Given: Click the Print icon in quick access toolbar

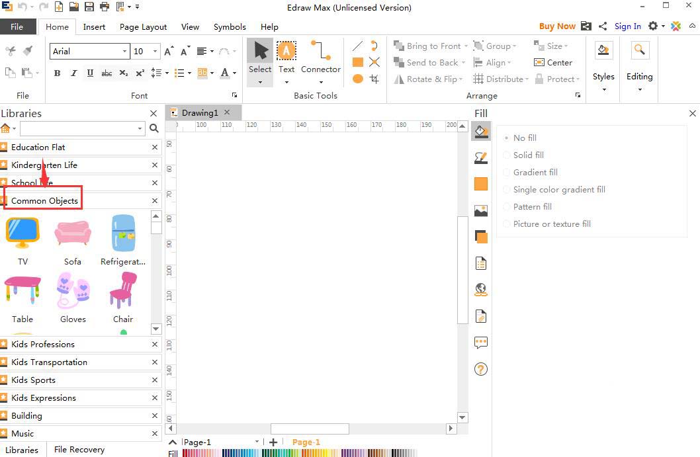Looking at the screenshot, I should click(105, 7).
